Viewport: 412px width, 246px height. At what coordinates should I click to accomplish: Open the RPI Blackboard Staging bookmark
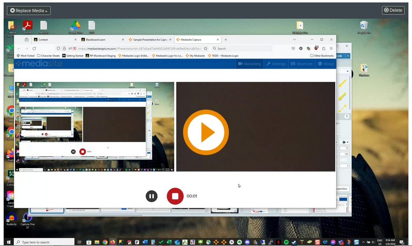pyautogui.click(x=101, y=56)
